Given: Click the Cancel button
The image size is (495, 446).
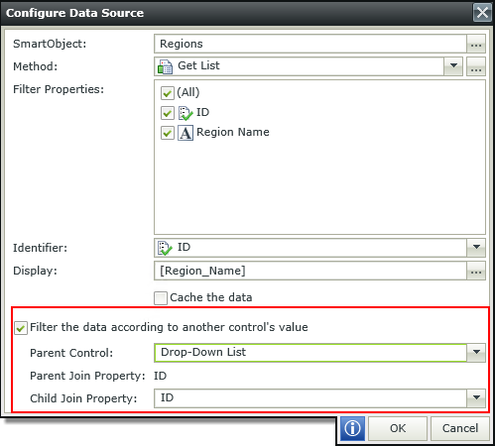Looking at the screenshot, I should (460, 428).
